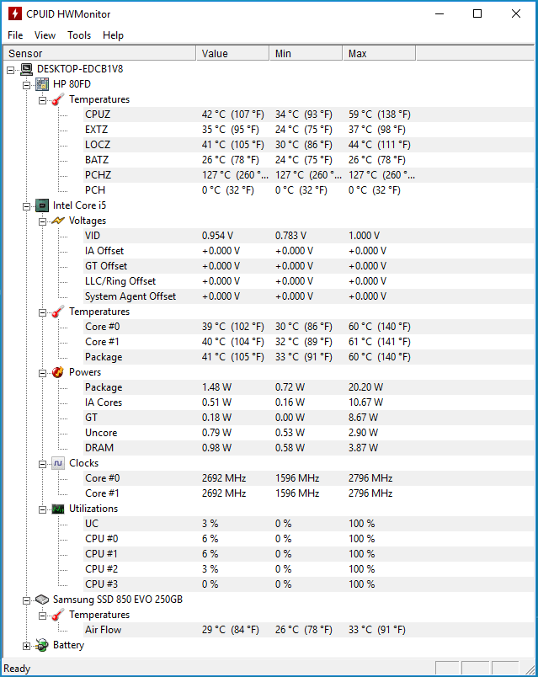Click the HP 80FD motherboard icon

(42, 84)
